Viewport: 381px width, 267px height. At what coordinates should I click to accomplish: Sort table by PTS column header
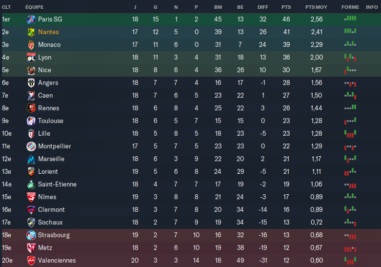click(286, 7)
